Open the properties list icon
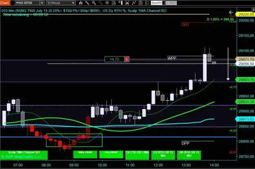 click(x=147, y=3)
